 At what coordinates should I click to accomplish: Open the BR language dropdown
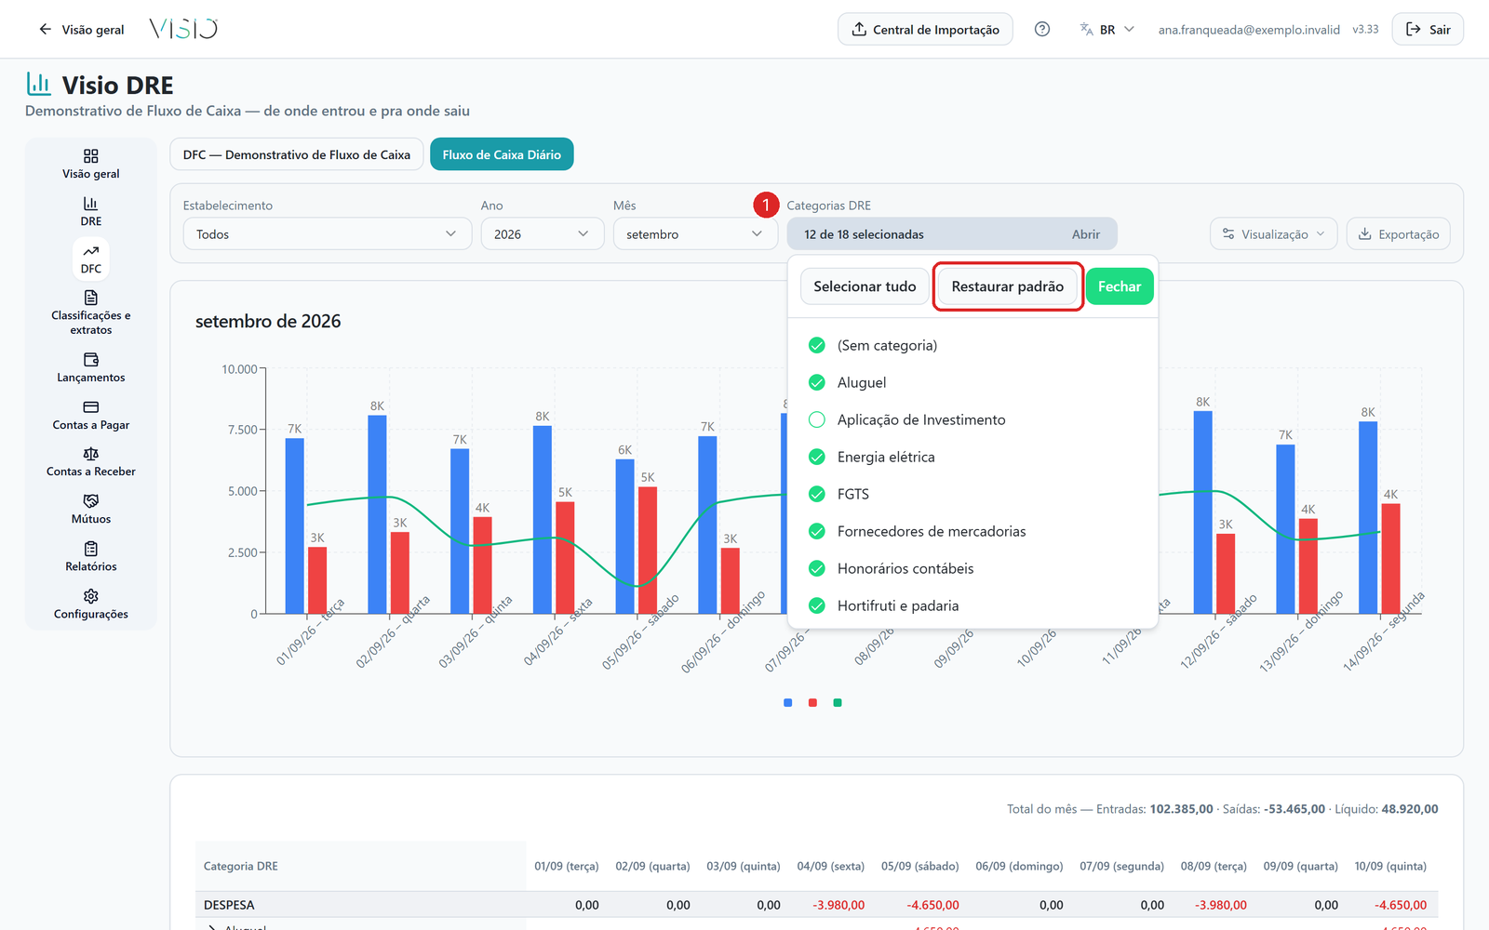click(x=1107, y=29)
